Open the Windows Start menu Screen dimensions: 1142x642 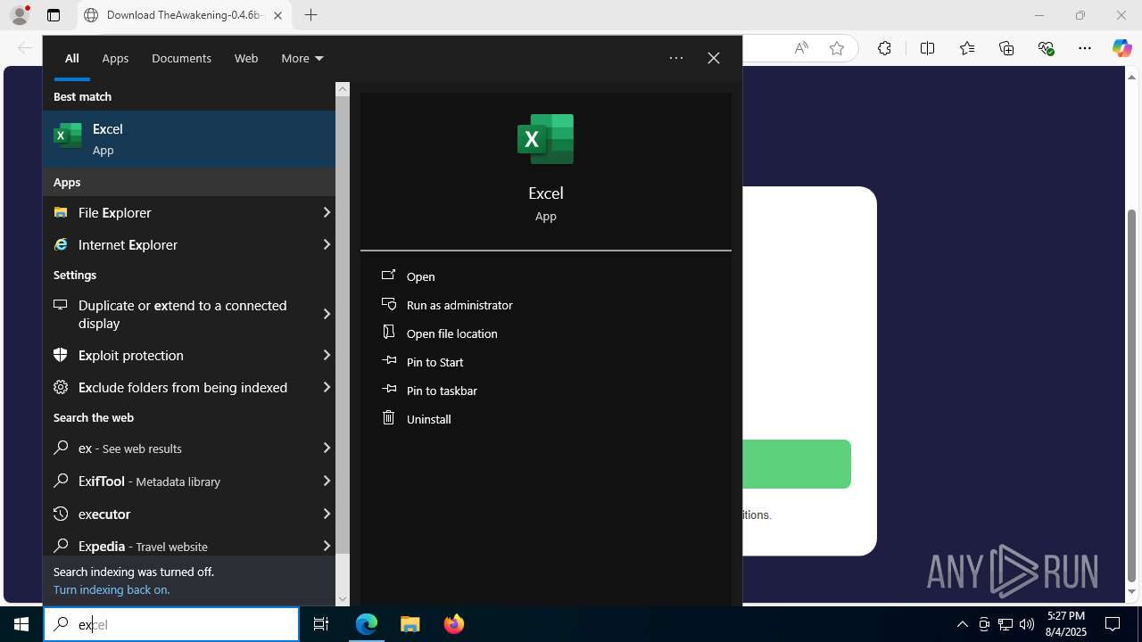pyautogui.click(x=21, y=624)
